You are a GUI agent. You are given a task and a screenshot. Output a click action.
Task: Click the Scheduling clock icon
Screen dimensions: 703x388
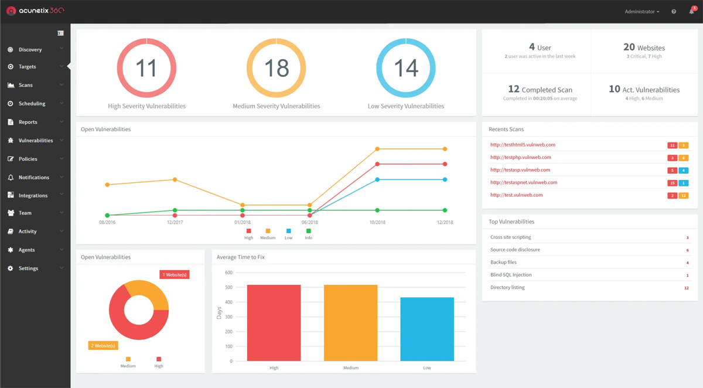coord(11,104)
